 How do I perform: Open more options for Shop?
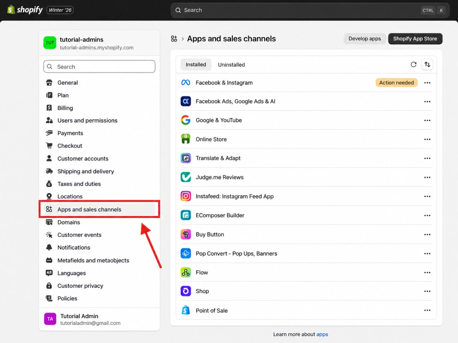(427, 291)
